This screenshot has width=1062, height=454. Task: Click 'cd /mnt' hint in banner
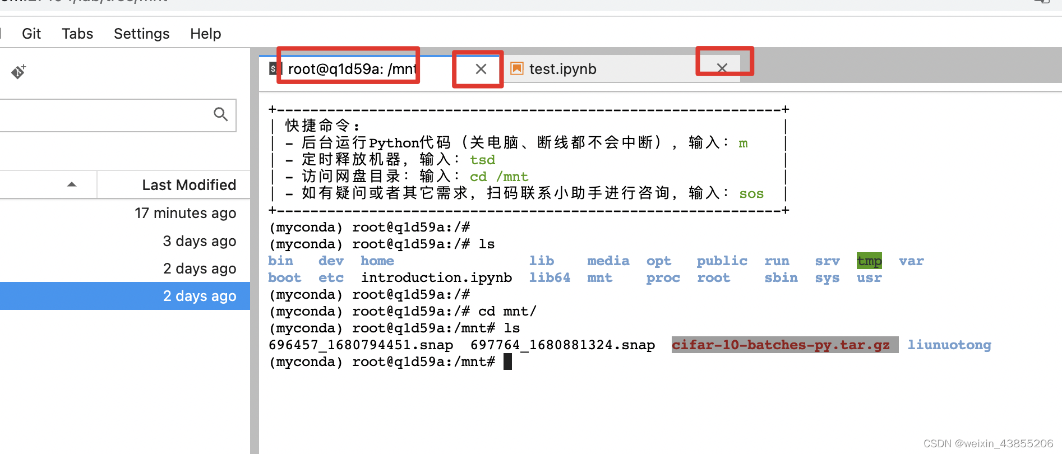499,177
